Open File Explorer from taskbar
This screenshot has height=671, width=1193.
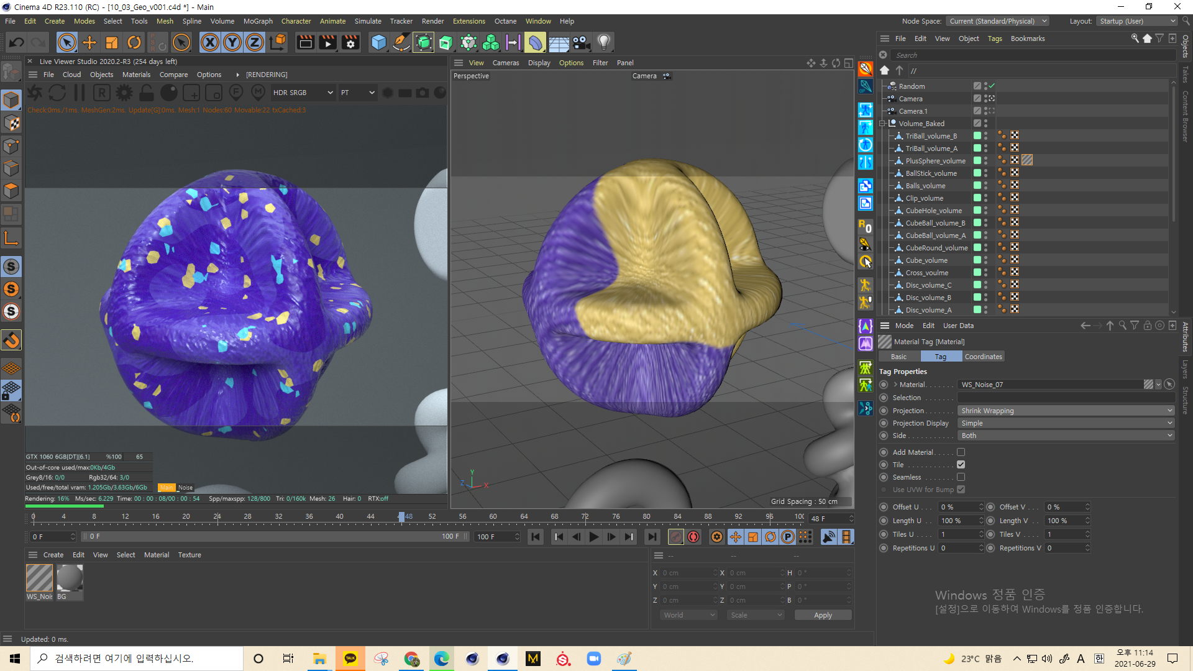(x=319, y=659)
